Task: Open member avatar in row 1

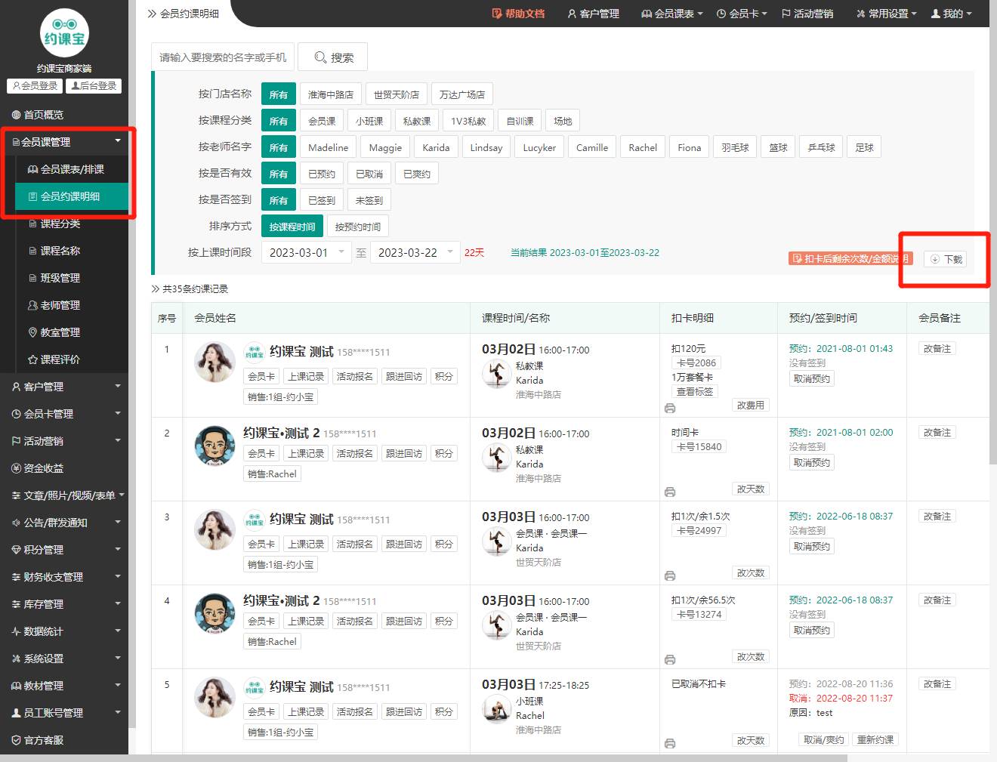Action: pyautogui.click(x=215, y=361)
